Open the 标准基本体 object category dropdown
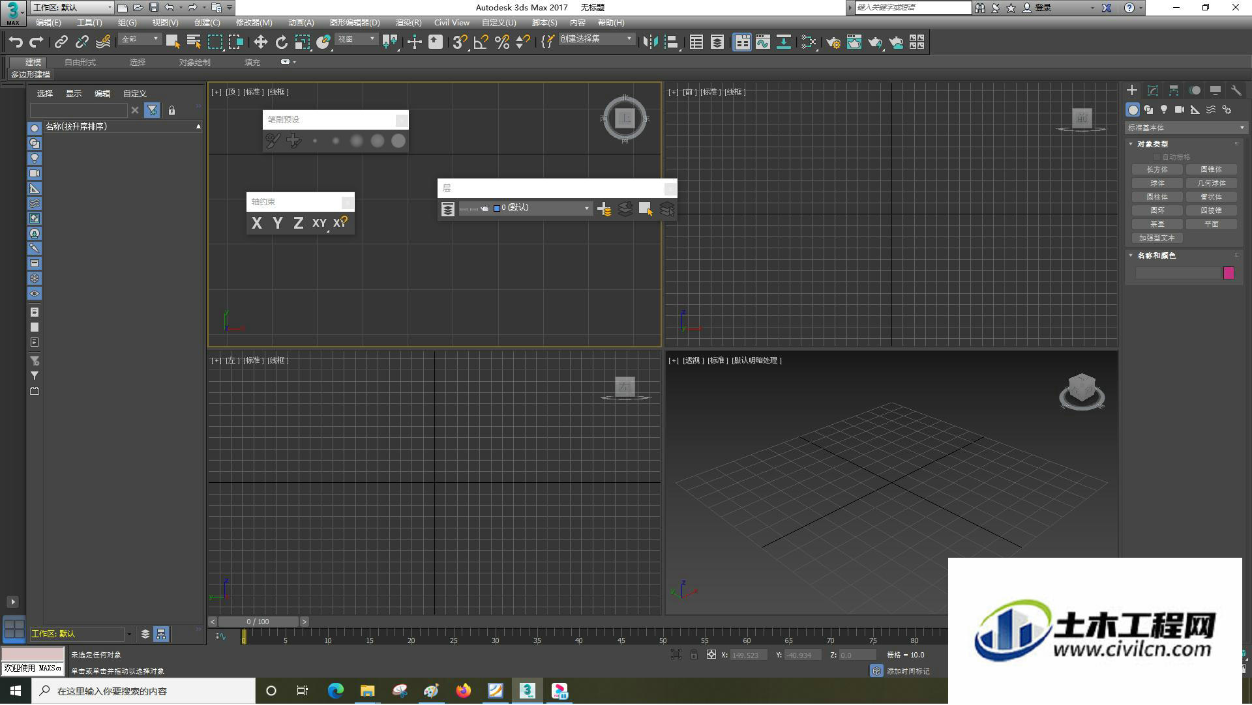This screenshot has width=1252, height=705. [x=1185, y=128]
